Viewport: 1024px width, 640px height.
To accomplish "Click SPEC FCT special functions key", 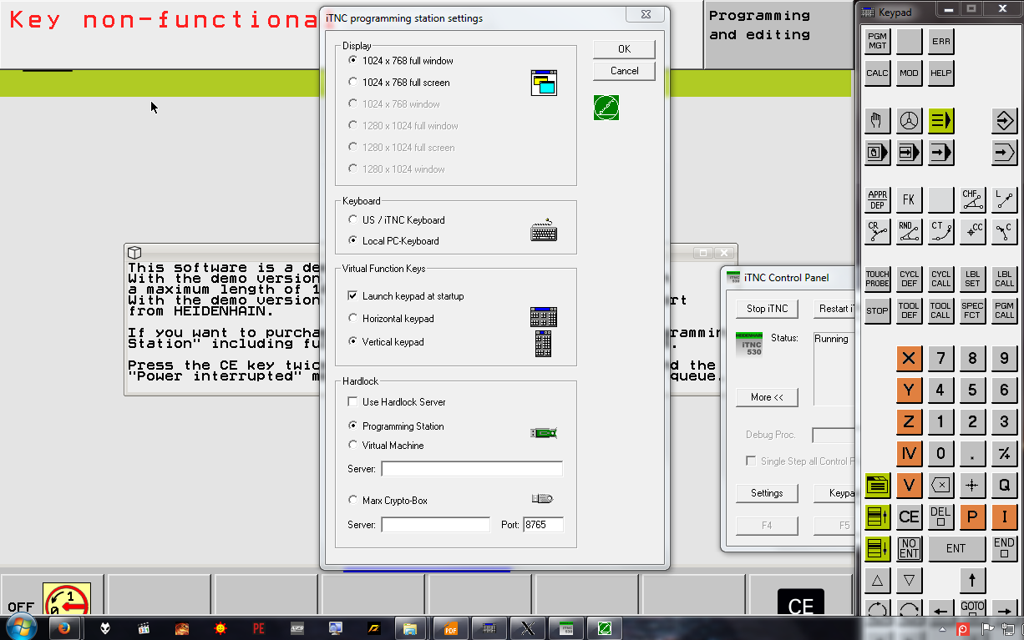I will 972,311.
